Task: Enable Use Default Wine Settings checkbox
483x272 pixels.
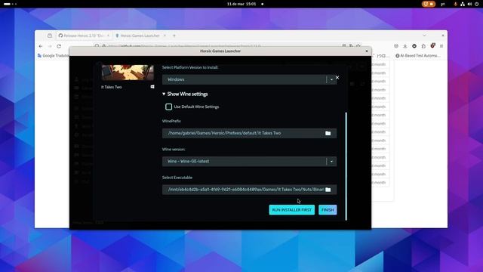Action: tap(168, 107)
